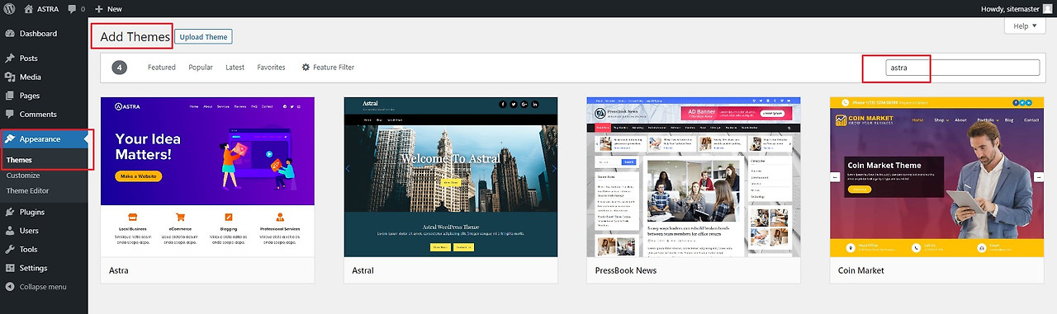Click the plus icon beside New
Image resolution: width=1057 pixels, height=314 pixels.
pos(99,8)
